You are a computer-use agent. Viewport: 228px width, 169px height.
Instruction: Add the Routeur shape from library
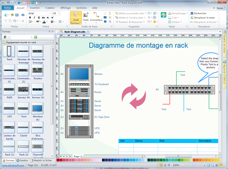pyautogui.click(x=38, y=70)
